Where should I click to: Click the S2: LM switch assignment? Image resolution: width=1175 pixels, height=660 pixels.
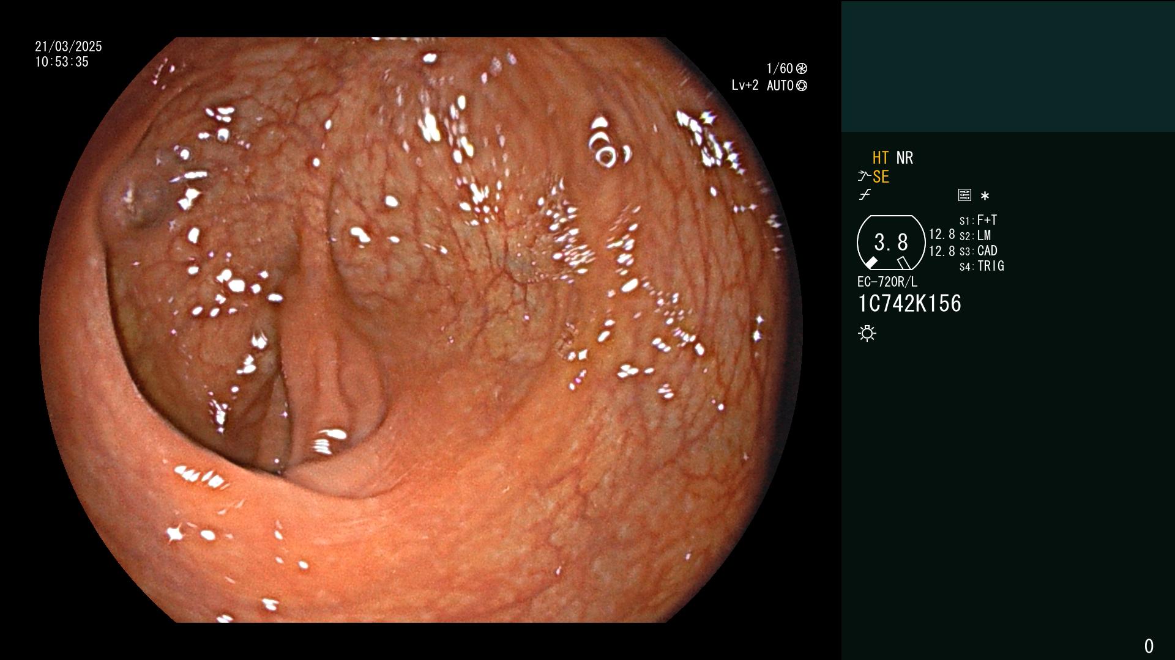tap(975, 235)
